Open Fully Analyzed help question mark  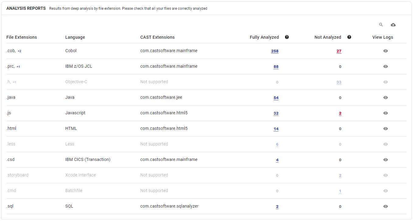point(287,37)
